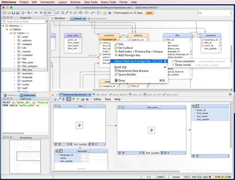
Task: Open the SqlHistory tab
Action: point(11,95)
